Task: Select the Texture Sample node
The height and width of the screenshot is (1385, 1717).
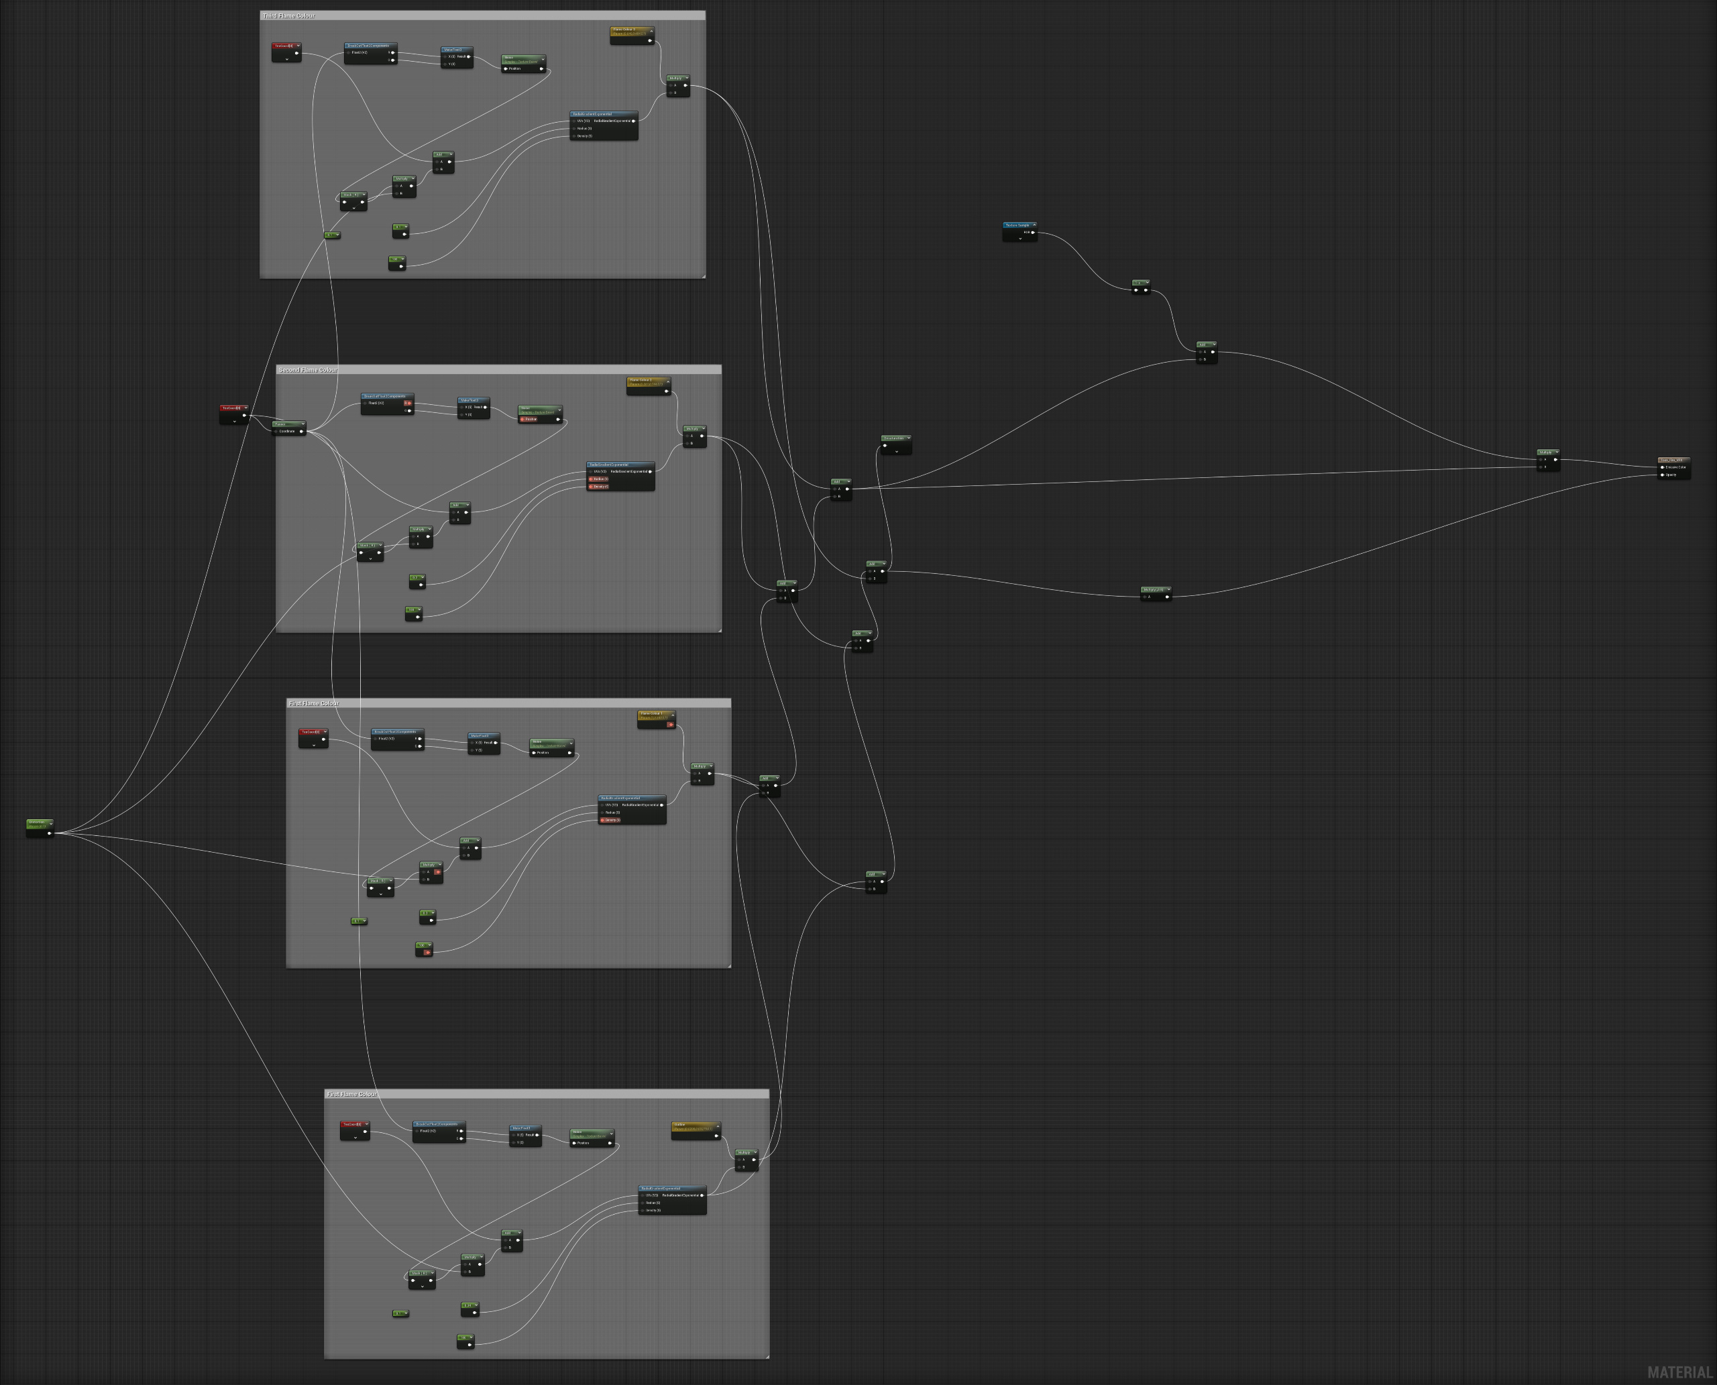Action: pyautogui.click(x=1017, y=225)
